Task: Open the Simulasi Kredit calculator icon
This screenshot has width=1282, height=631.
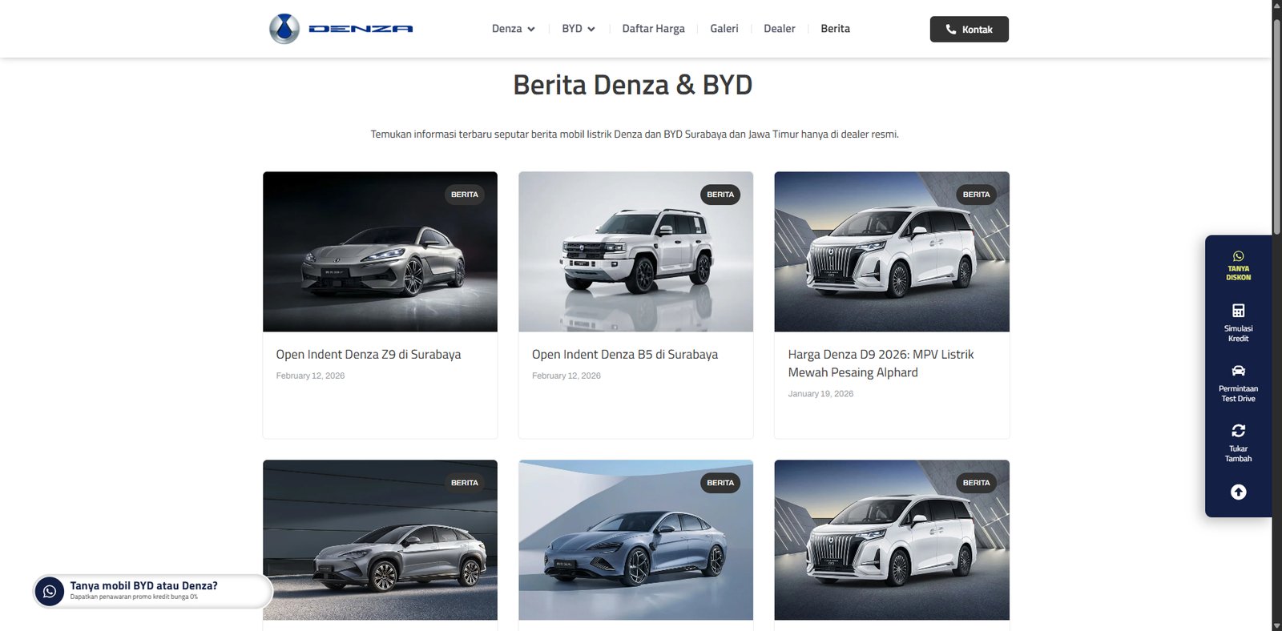Action: pos(1238,311)
